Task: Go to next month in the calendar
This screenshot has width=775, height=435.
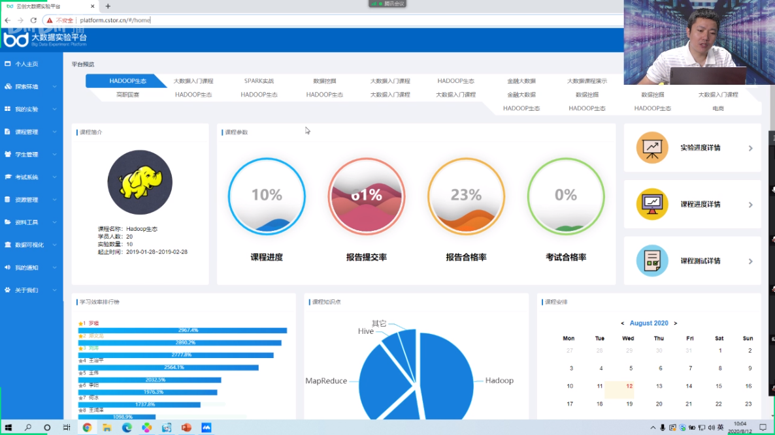Action: [x=675, y=323]
